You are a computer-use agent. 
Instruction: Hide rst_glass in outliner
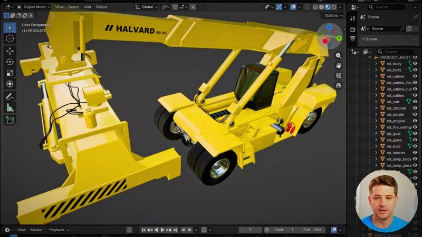[x=415, y=140]
